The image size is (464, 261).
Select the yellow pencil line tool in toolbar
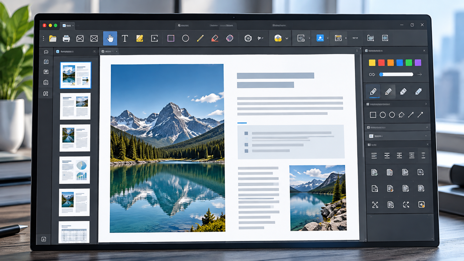200,38
